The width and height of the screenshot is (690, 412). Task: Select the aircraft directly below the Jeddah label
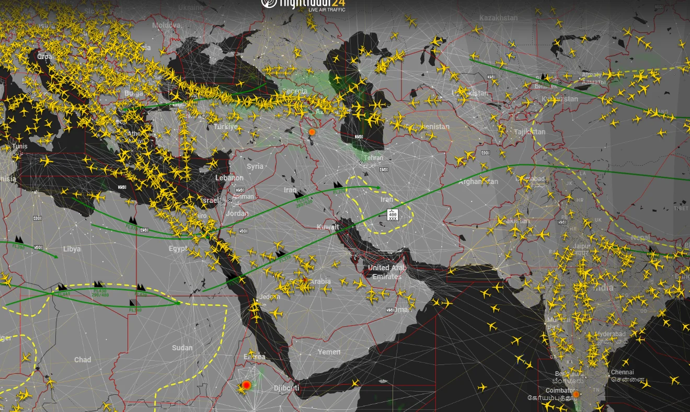[275, 313]
